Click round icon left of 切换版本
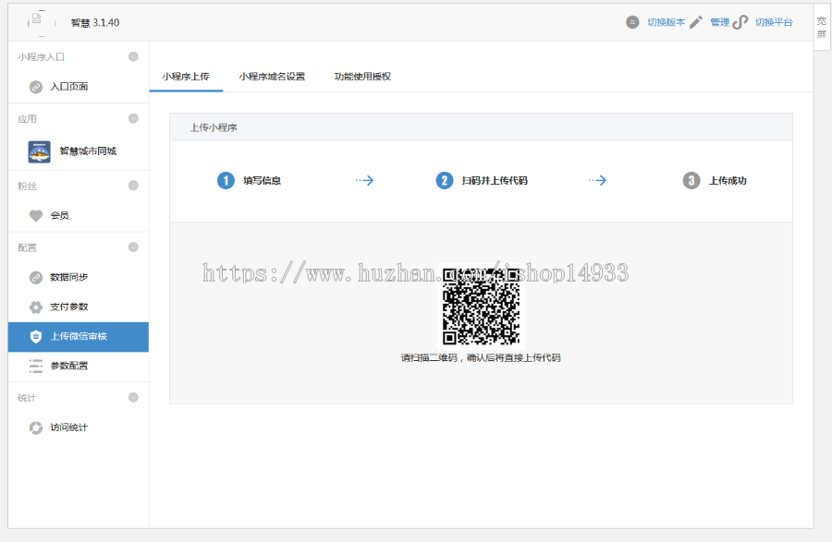Image resolution: width=832 pixels, height=542 pixels. (632, 22)
